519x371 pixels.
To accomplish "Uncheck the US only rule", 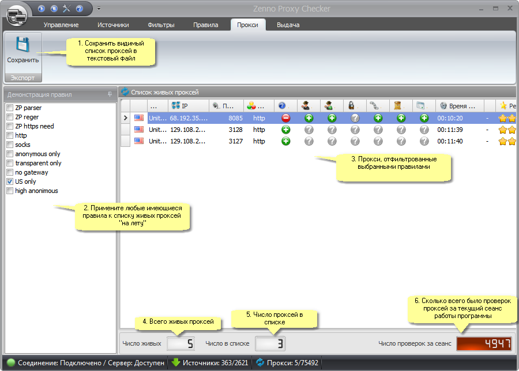I will pos(9,181).
